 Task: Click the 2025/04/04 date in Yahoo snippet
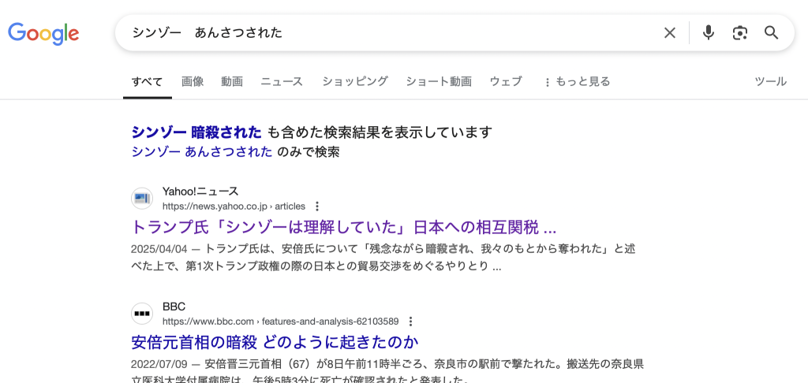159,249
